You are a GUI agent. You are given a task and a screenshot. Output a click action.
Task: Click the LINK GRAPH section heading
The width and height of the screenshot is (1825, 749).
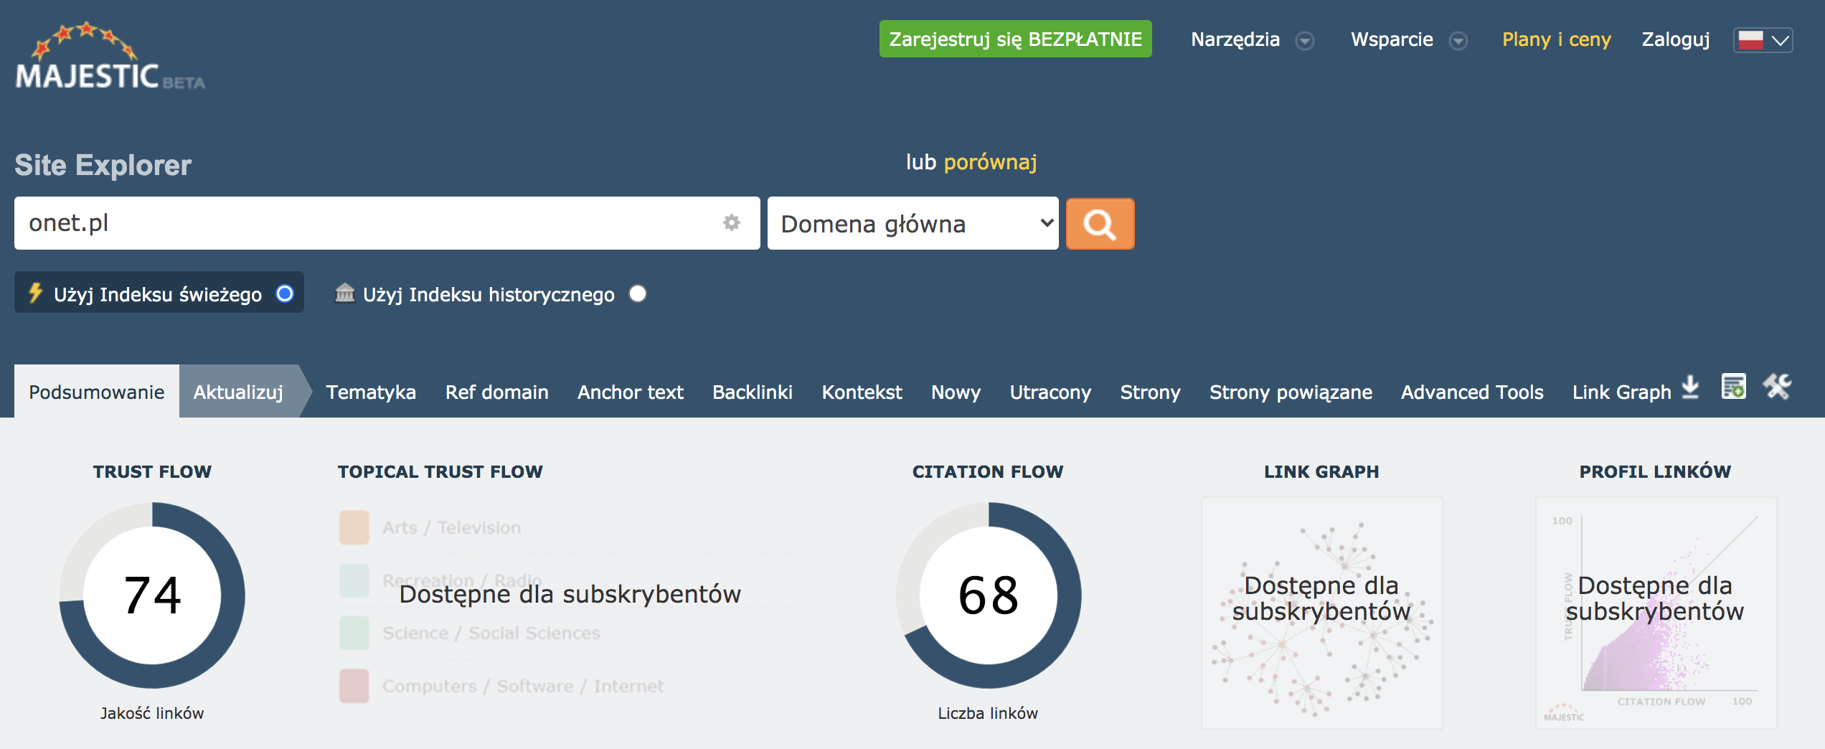(x=1321, y=472)
